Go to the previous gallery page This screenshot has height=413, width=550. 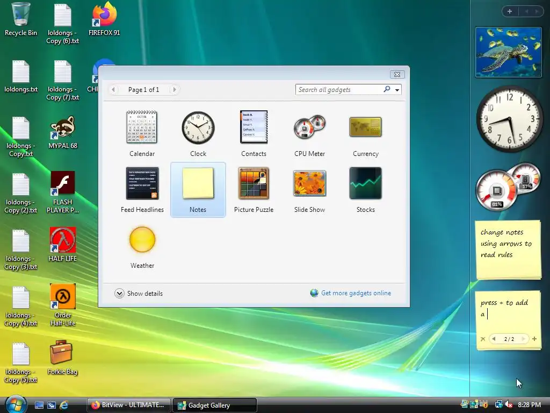[113, 90]
